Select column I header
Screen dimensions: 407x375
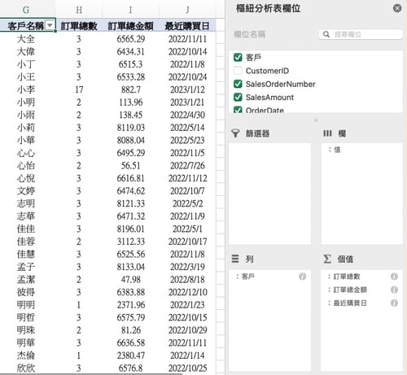pos(130,10)
